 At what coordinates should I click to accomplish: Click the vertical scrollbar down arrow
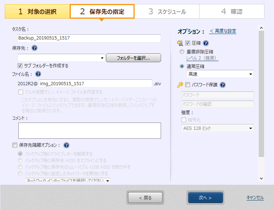pos(261,178)
